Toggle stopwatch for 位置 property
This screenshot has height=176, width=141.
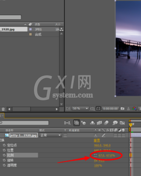click(4, 150)
